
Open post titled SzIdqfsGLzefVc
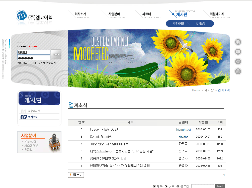point(101,137)
